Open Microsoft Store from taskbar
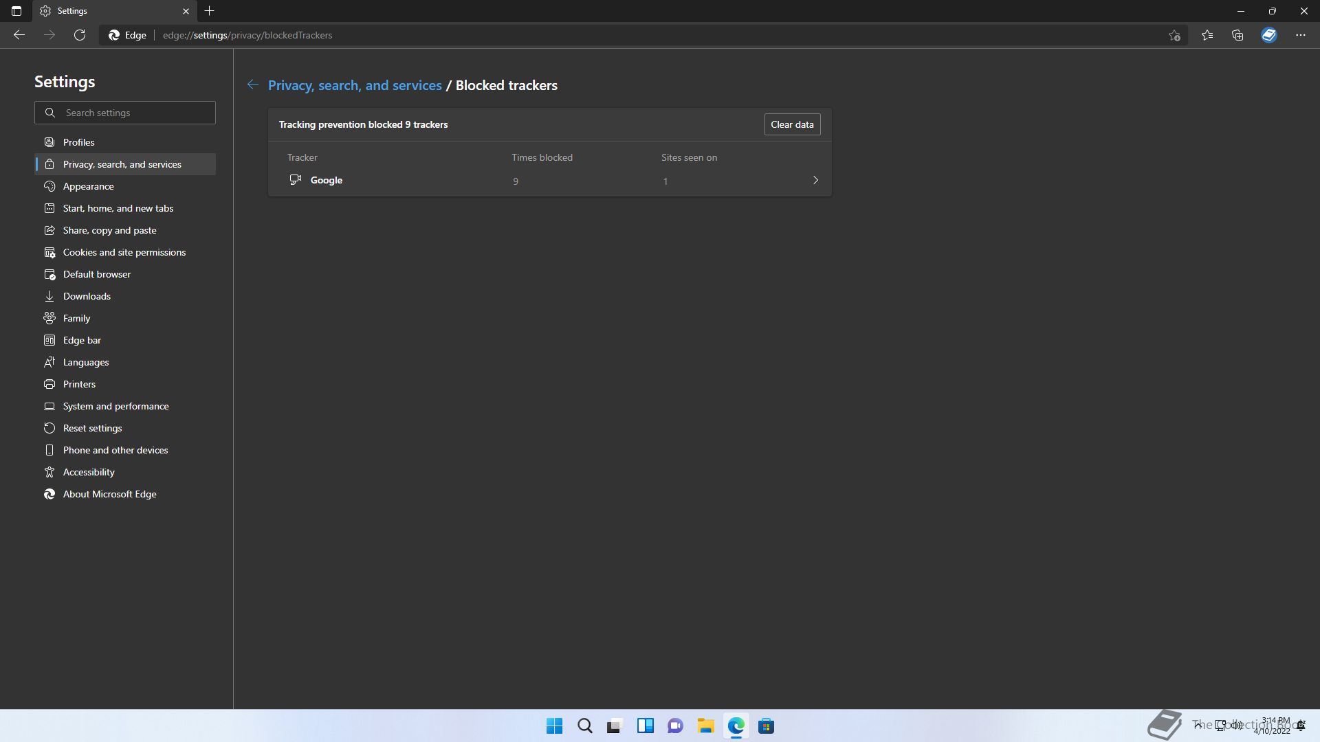The height and width of the screenshot is (742, 1320). click(x=766, y=726)
